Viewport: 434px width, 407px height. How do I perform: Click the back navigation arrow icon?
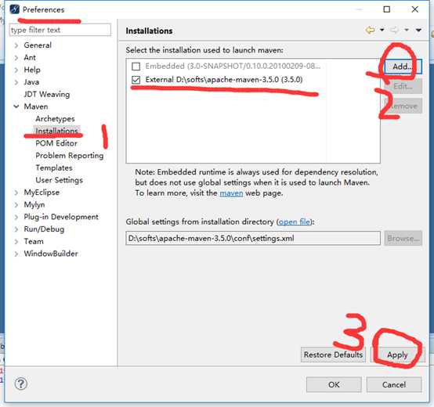[370, 30]
